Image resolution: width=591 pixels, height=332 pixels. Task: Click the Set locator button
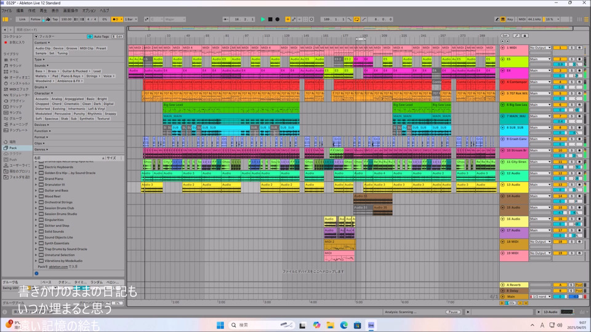click(x=505, y=36)
